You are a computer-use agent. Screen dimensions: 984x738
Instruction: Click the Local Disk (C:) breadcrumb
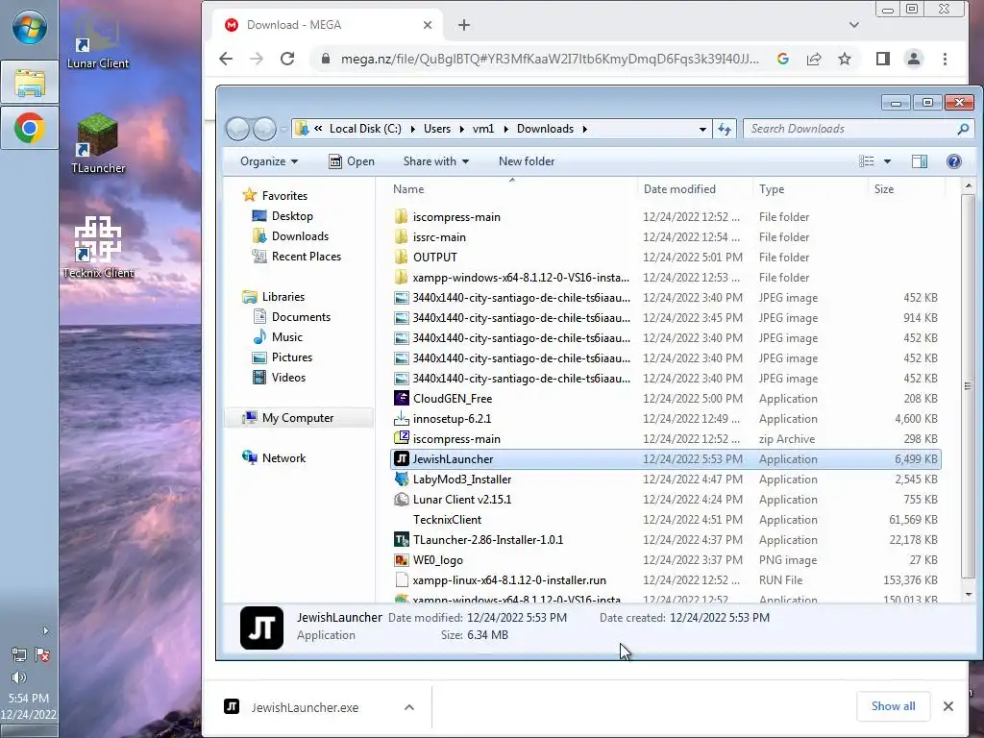coord(365,129)
